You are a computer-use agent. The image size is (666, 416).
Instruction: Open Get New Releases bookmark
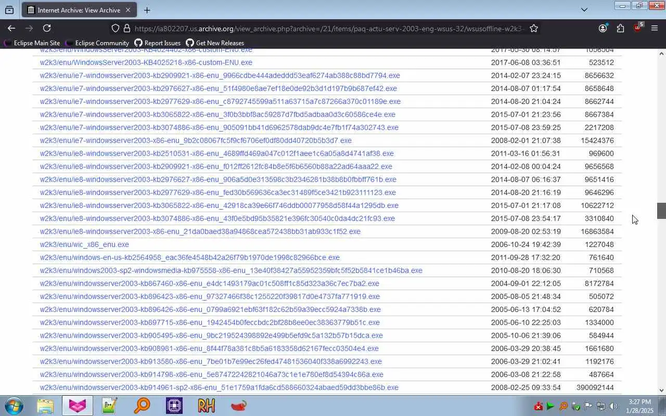tap(214, 43)
